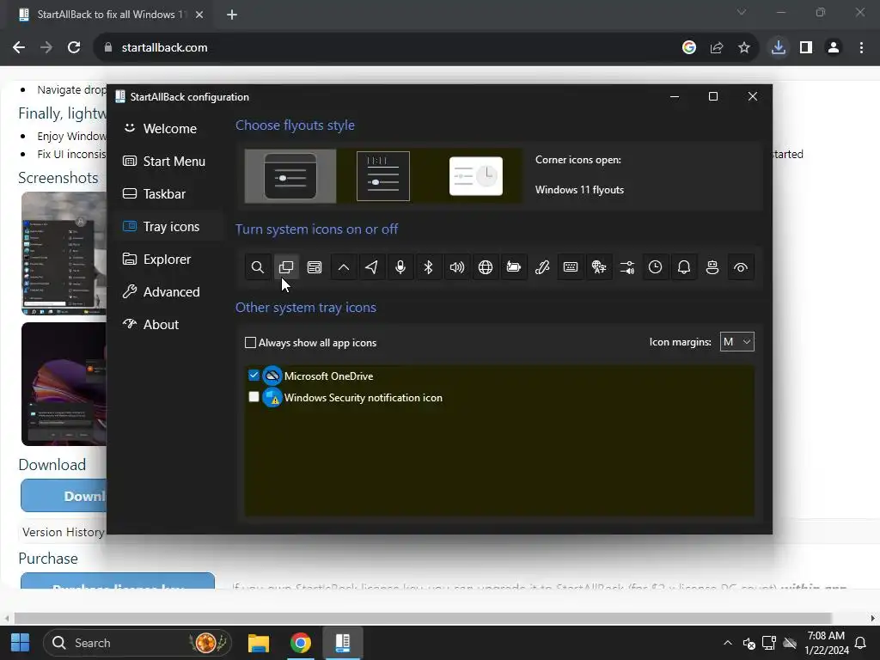The height and width of the screenshot is (660, 880).
Task: Open a new Chrome tab
Action: coord(232,15)
